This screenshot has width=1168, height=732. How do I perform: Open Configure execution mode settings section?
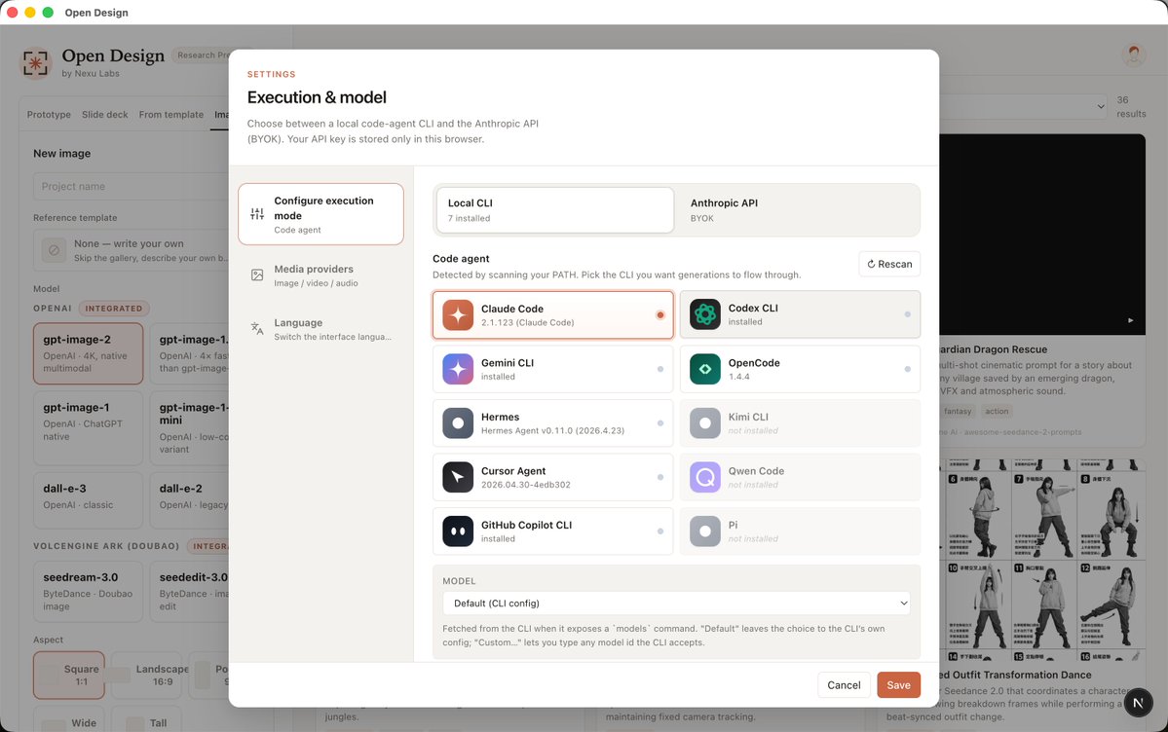tap(321, 214)
